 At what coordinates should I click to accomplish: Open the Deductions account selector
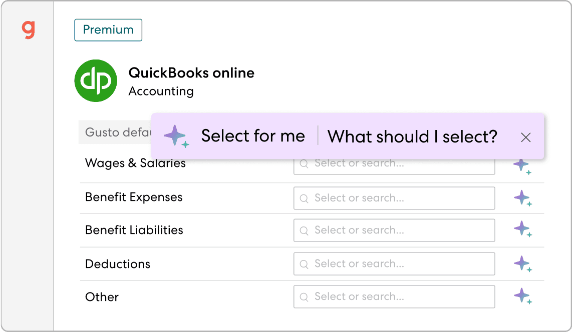(394, 263)
